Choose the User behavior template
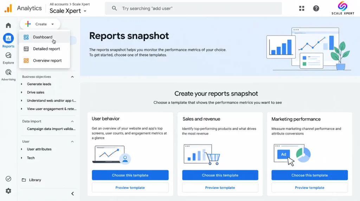 coord(130,175)
